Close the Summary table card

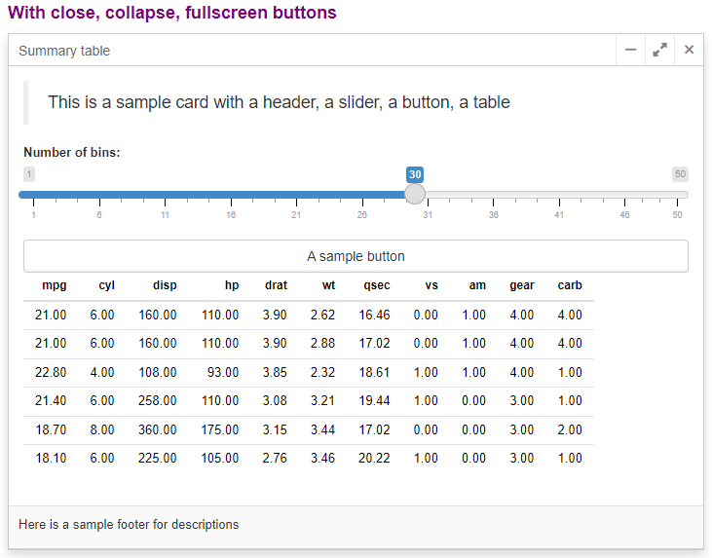pos(689,50)
